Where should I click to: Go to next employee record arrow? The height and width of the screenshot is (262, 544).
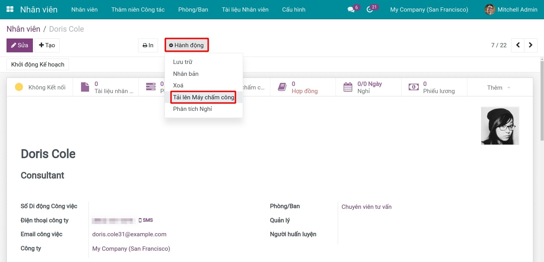coord(531,45)
